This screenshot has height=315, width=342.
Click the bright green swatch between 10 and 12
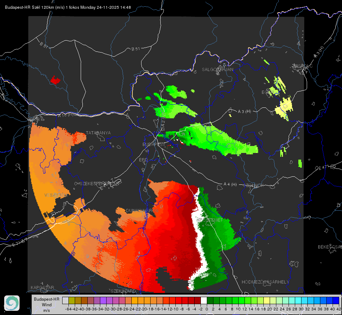pyautogui.click(x=241, y=301)
